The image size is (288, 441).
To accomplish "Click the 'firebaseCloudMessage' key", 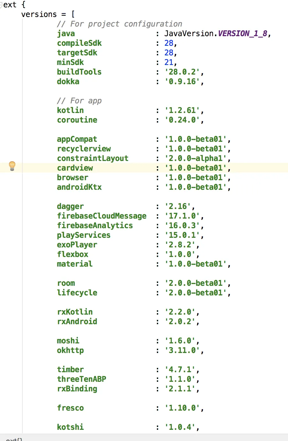I will [102, 216].
